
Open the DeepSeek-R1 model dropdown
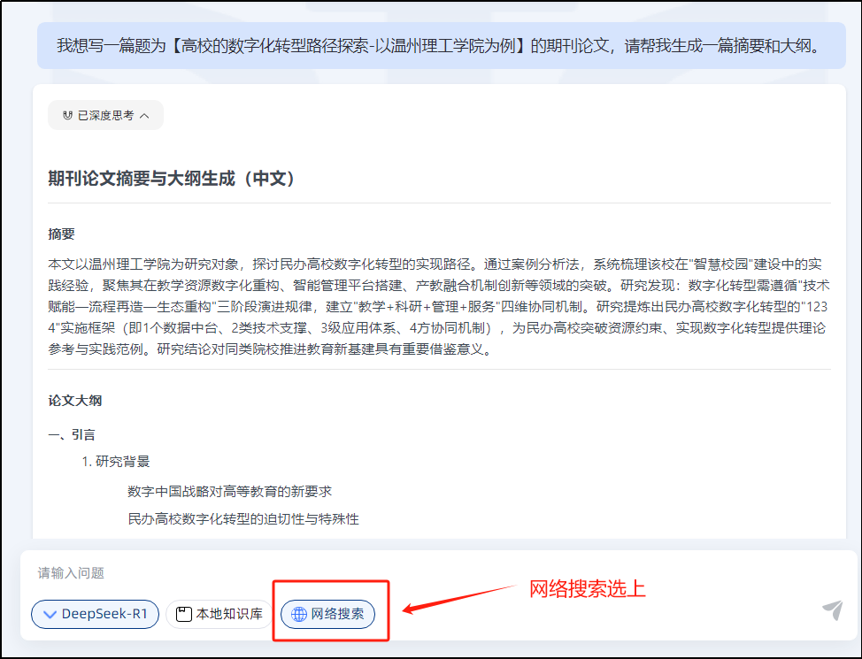point(95,614)
